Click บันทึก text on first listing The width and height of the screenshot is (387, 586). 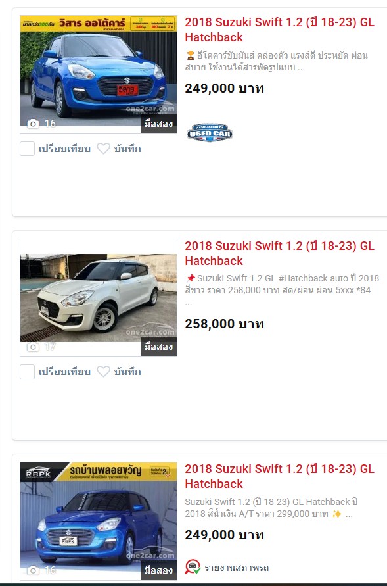coord(127,149)
